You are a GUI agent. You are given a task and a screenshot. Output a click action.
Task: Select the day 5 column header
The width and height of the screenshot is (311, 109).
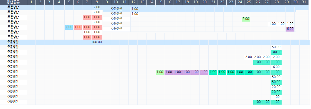click(69, 2)
